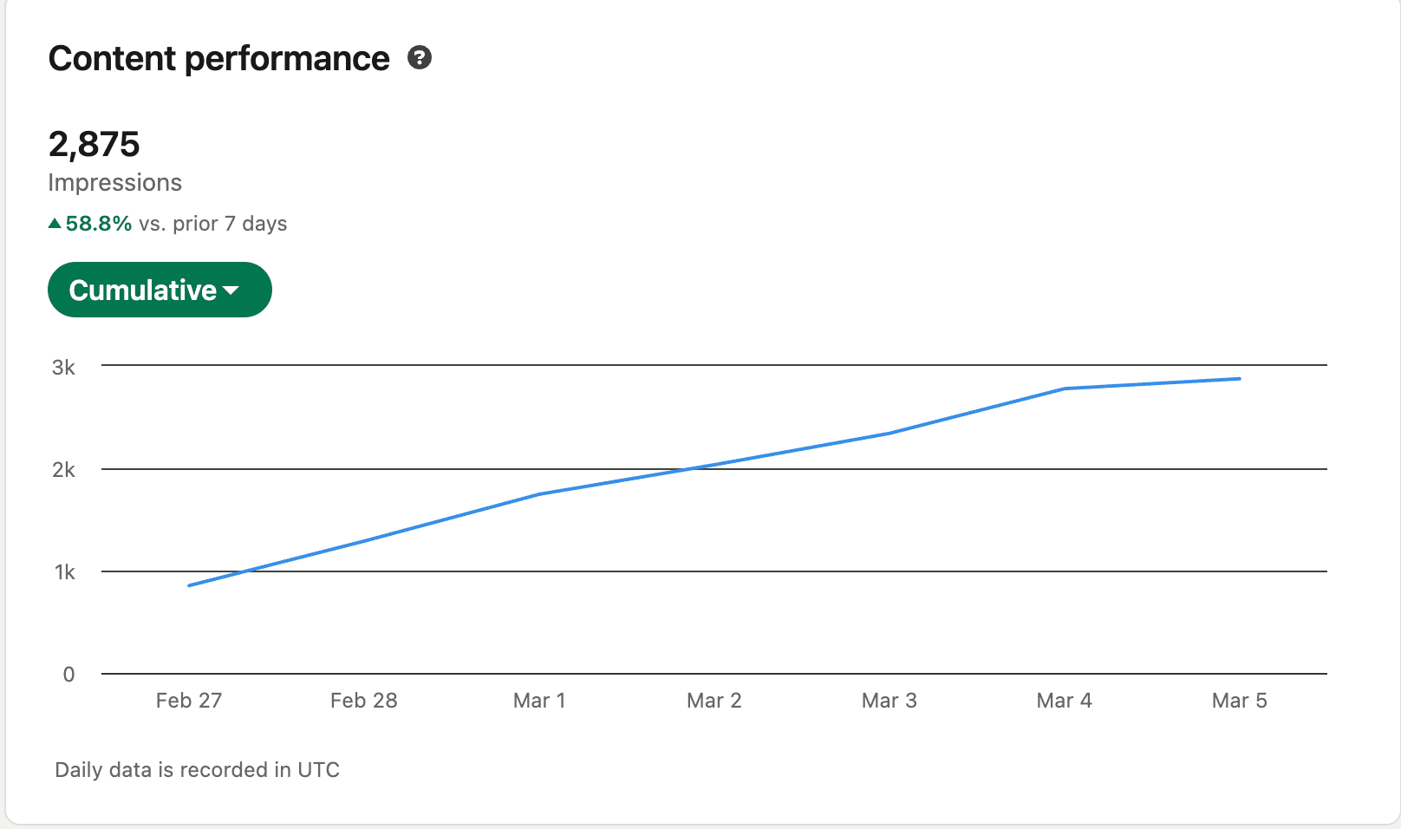Click the Content performance heading

(x=219, y=59)
